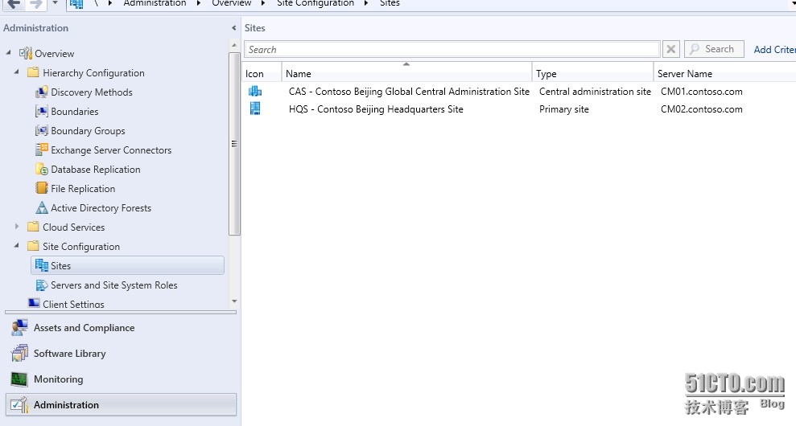Image resolution: width=796 pixels, height=426 pixels.
Task: Click the HQS primary site icon
Action: pos(255,109)
